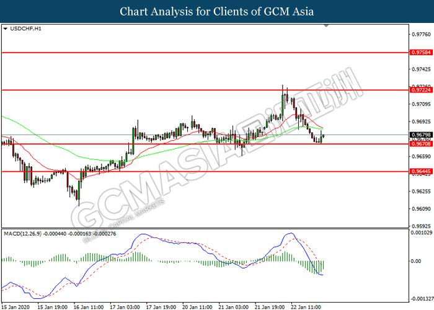Viewport: 434px width, 310px height.
Task: Click the 0.97760 price axis value
Action: pyautogui.click(x=421, y=34)
